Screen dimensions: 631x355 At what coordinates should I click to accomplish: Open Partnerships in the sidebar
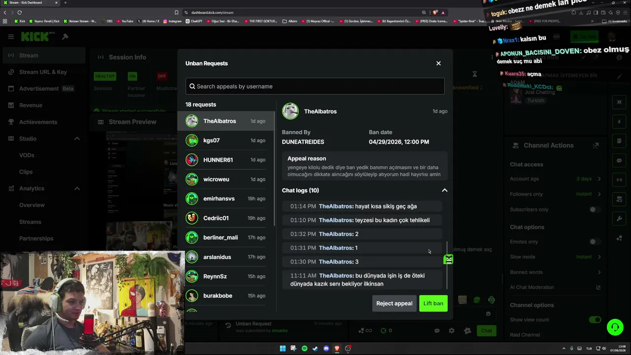36,239
